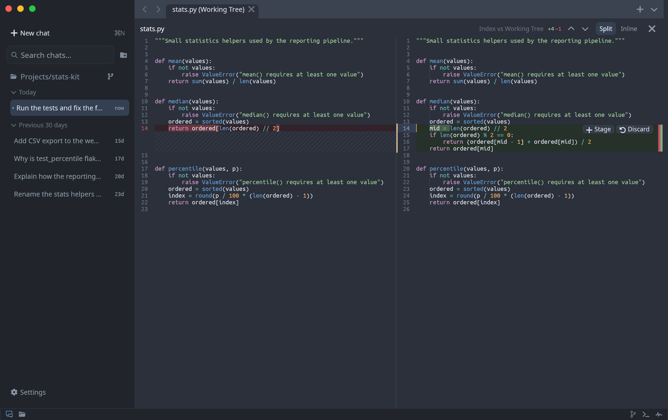Stage the changed hunk
The height and width of the screenshot is (420, 668).
click(598, 129)
